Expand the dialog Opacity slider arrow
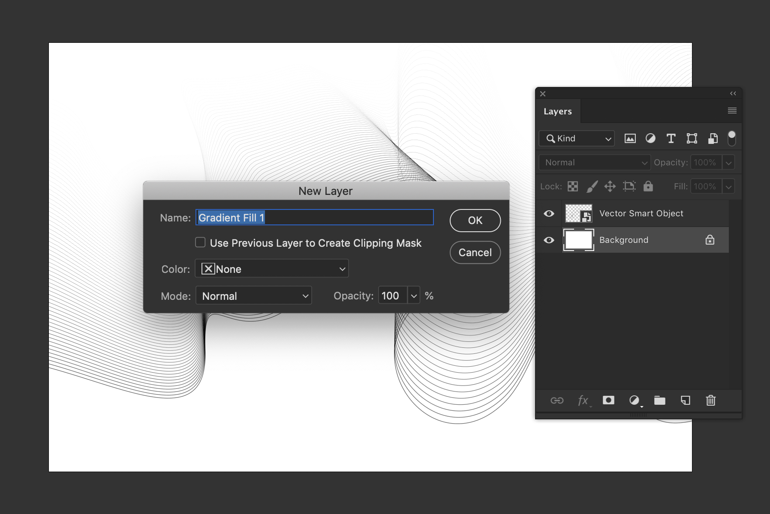 pos(414,296)
